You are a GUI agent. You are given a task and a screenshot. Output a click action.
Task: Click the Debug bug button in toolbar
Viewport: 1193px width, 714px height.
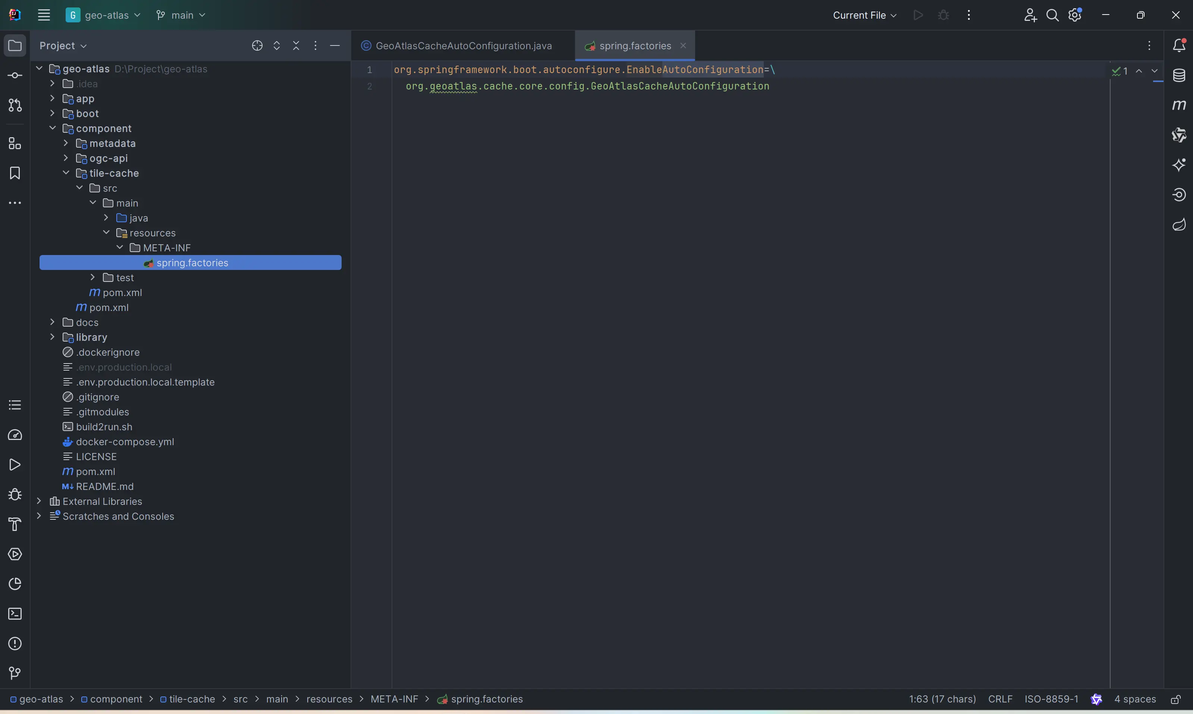[x=943, y=15]
